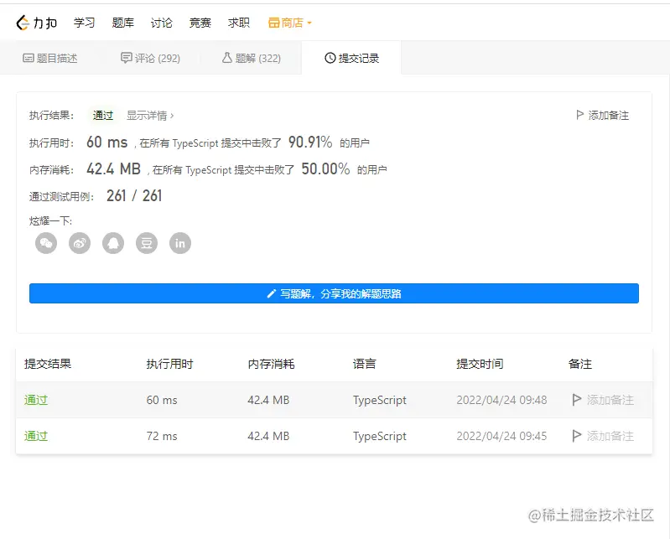Click TypeScript in the 09:45 row

[x=379, y=436]
